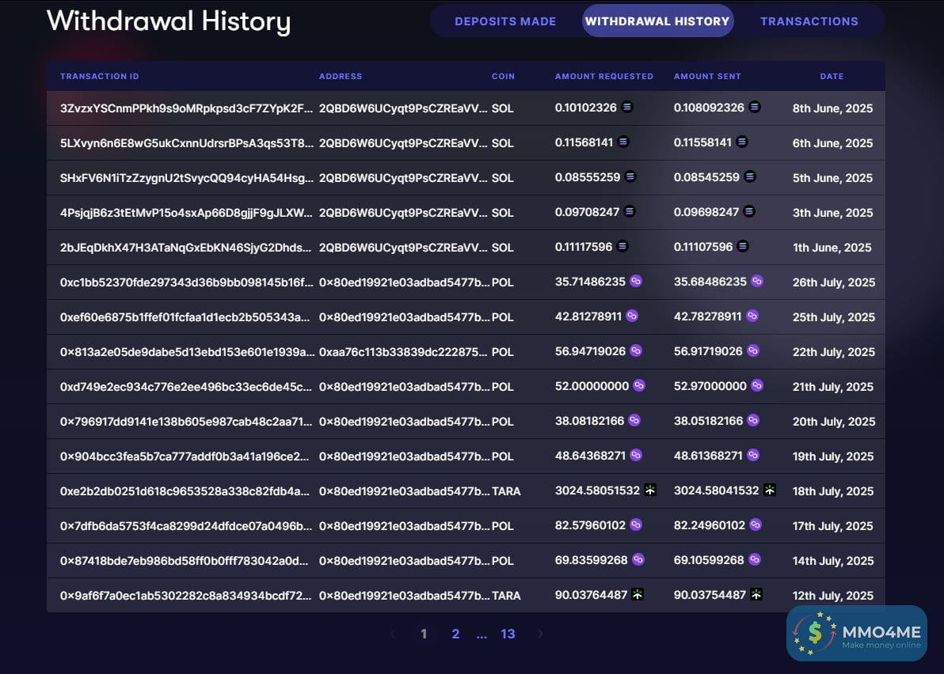Click the Amount Sent column header

point(706,77)
